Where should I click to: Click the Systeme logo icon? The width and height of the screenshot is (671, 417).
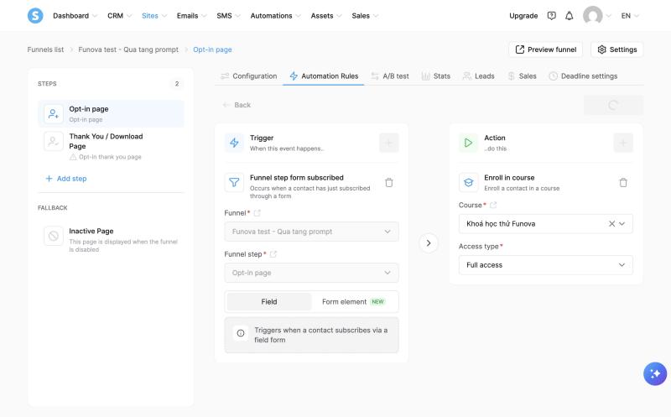[35, 16]
